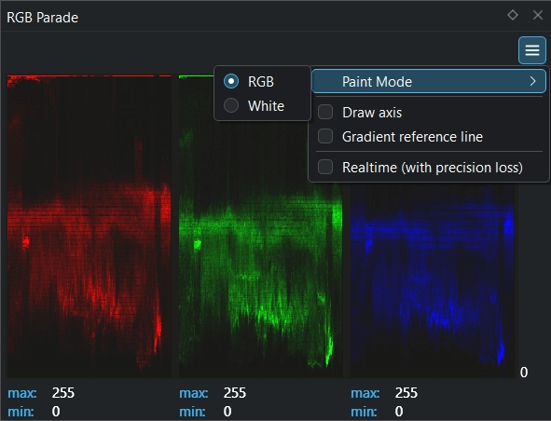Click the Draw axis menu label

click(x=372, y=113)
